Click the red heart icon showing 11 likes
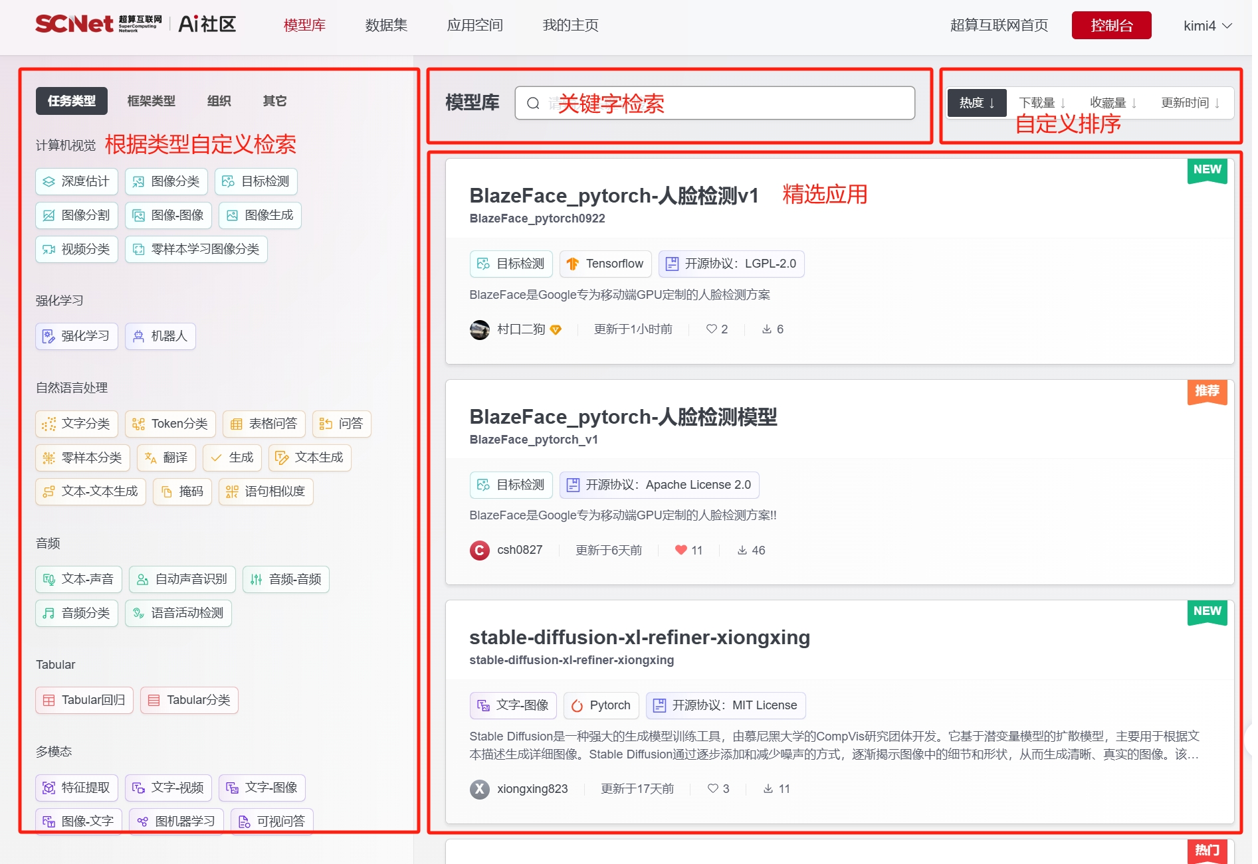 [681, 550]
